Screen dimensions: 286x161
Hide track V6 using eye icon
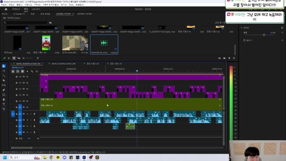tap(27, 77)
